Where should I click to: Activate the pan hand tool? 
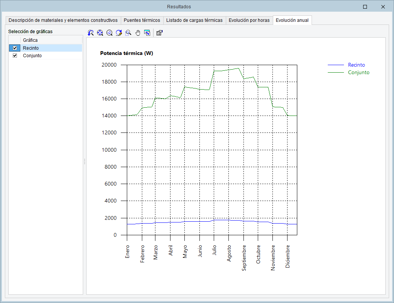(138, 33)
